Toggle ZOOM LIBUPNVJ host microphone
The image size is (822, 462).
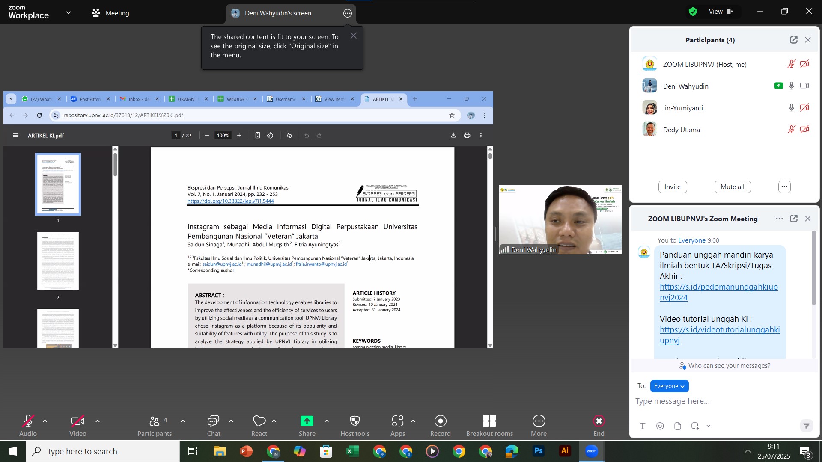(792, 64)
